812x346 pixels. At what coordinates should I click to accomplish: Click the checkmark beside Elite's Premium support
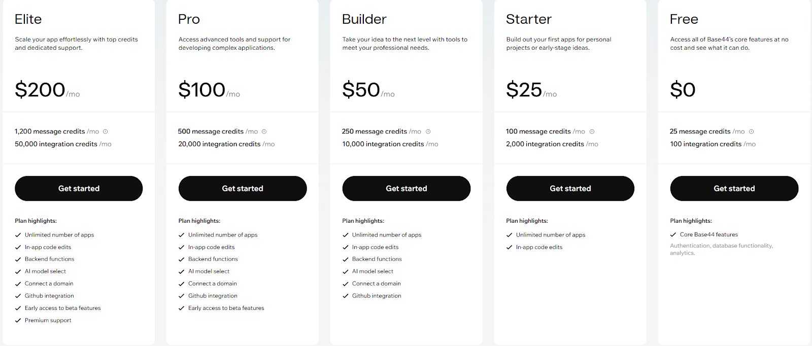tap(17, 320)
